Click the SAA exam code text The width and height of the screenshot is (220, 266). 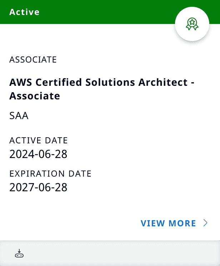tap(19, 116)
